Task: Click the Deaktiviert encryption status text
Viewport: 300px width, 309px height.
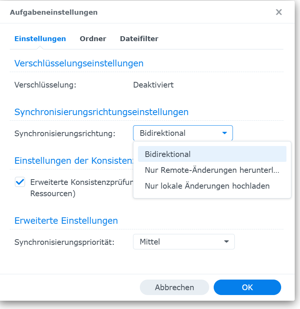Action: 153,85
